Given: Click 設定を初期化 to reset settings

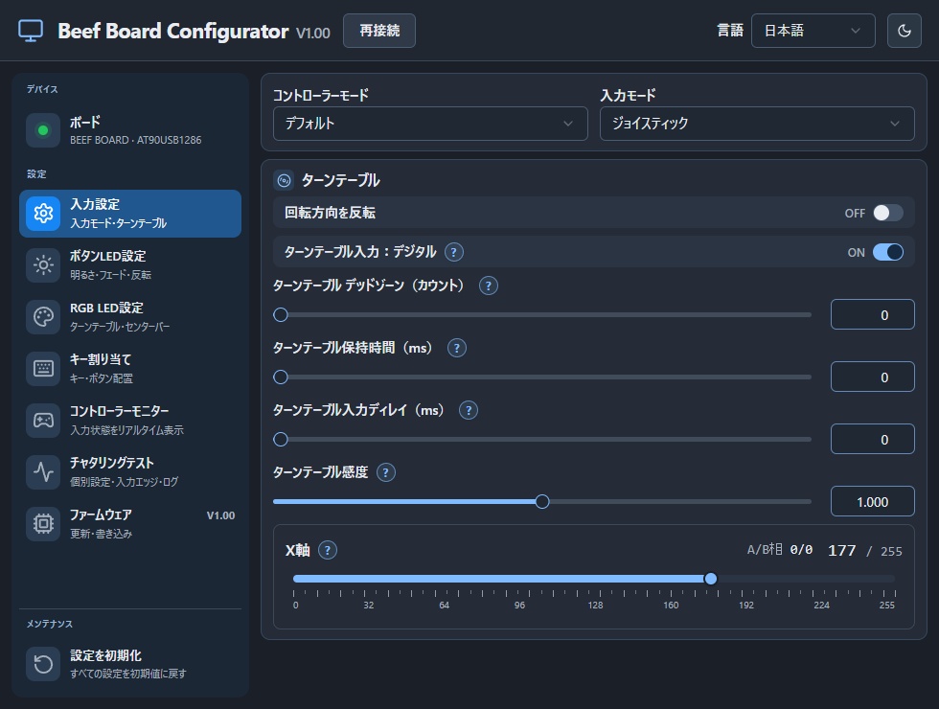Looking at the screenshot, I should coord(130,663).
